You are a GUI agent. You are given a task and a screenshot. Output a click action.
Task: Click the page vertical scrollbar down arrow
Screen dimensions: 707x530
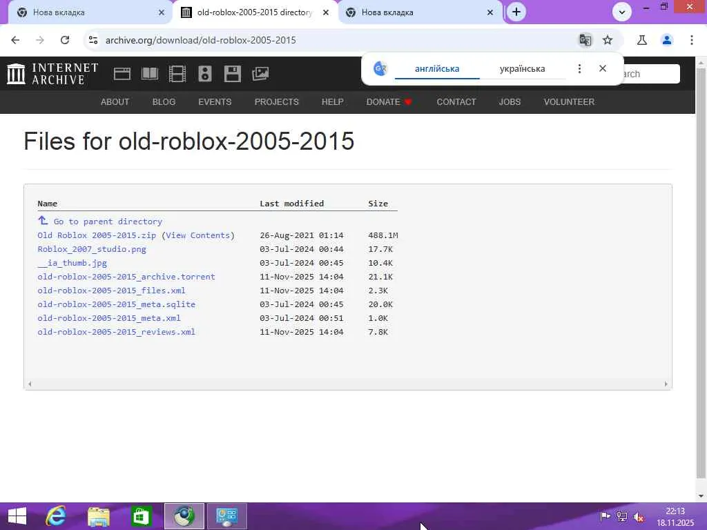tap(701, 495)
